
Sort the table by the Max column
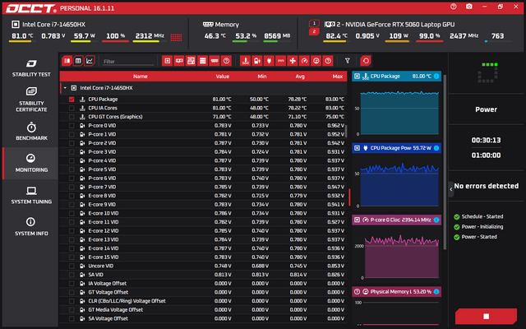coord(338,76)
